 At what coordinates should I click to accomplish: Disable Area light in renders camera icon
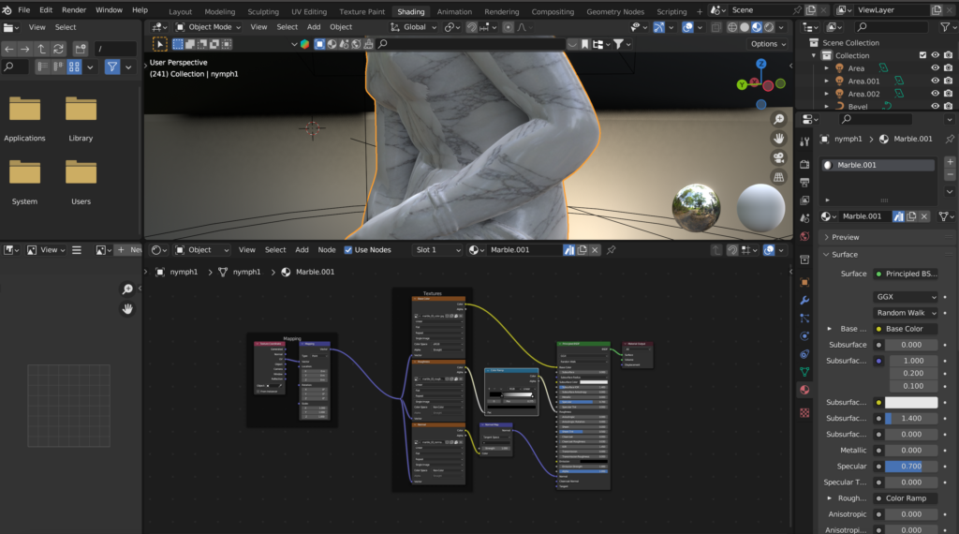tap(948, 67)
